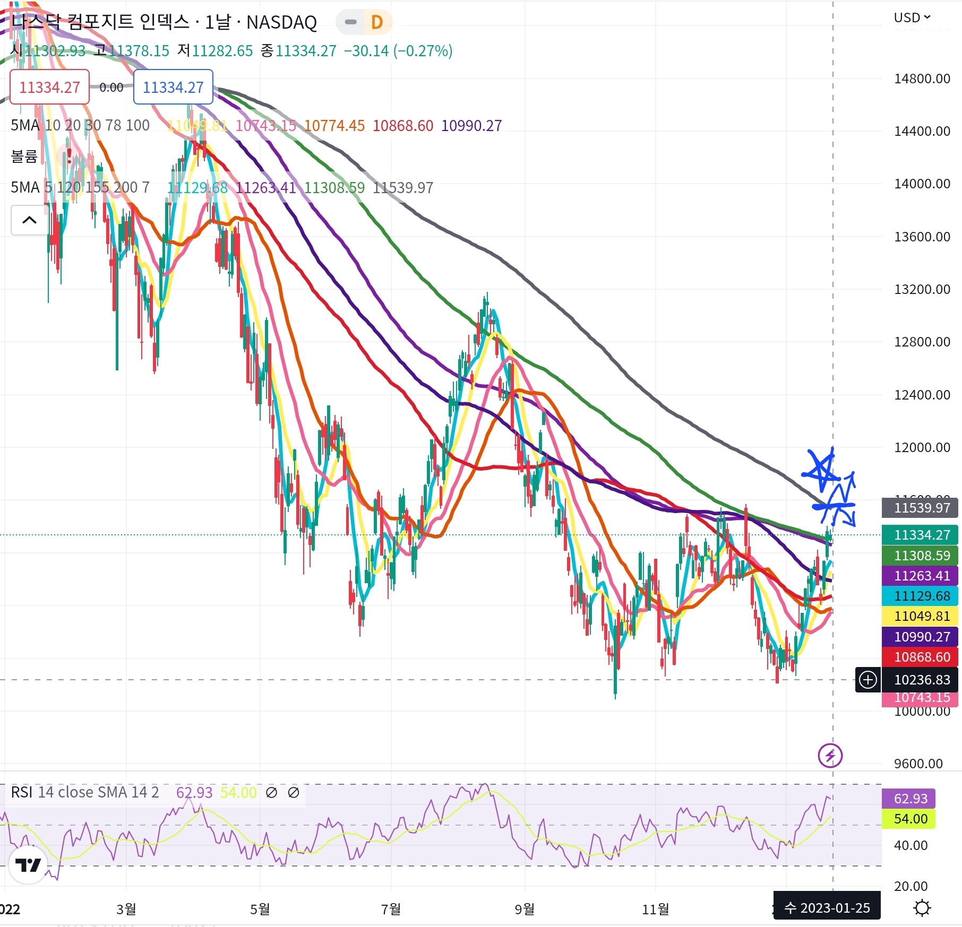The width and height of the screenshot is (962, 927).
Task: Click the 11049.81 yellow price label
Action: click(920, 616)
